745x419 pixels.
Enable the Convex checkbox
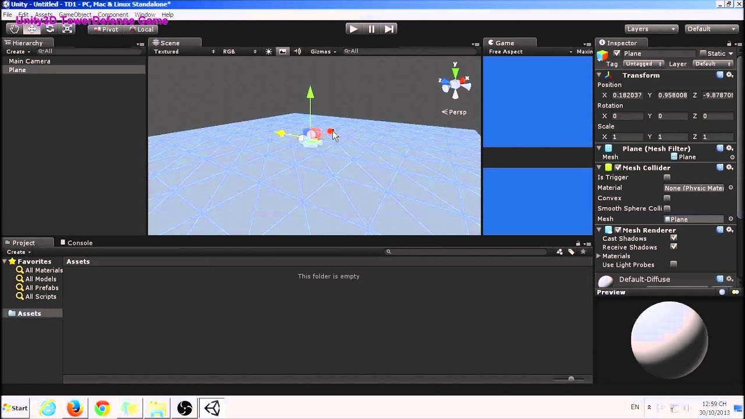(x=667, y=198)
